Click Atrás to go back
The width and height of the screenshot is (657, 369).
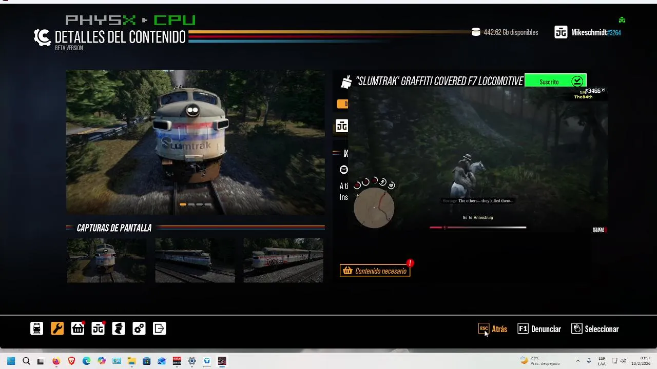click(x=499, y=329)
